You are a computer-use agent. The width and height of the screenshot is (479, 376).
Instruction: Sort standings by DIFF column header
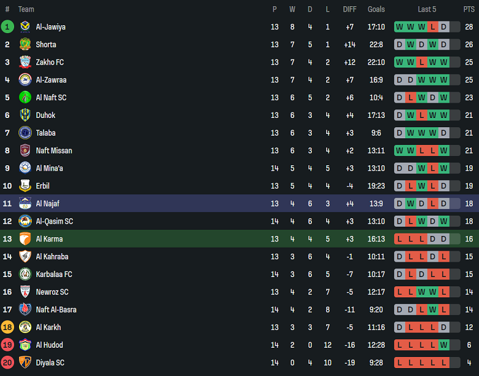click(x=349, y=9)
